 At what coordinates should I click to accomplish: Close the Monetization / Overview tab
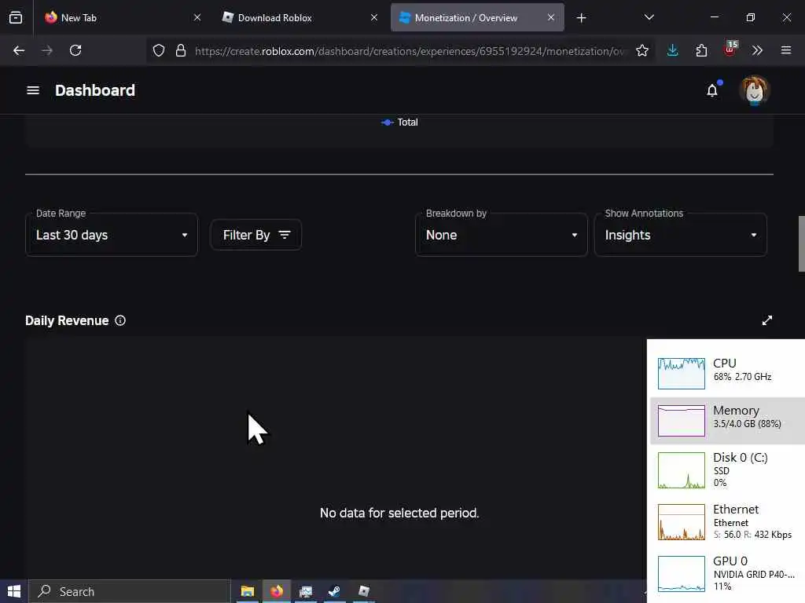pos(551,17)
